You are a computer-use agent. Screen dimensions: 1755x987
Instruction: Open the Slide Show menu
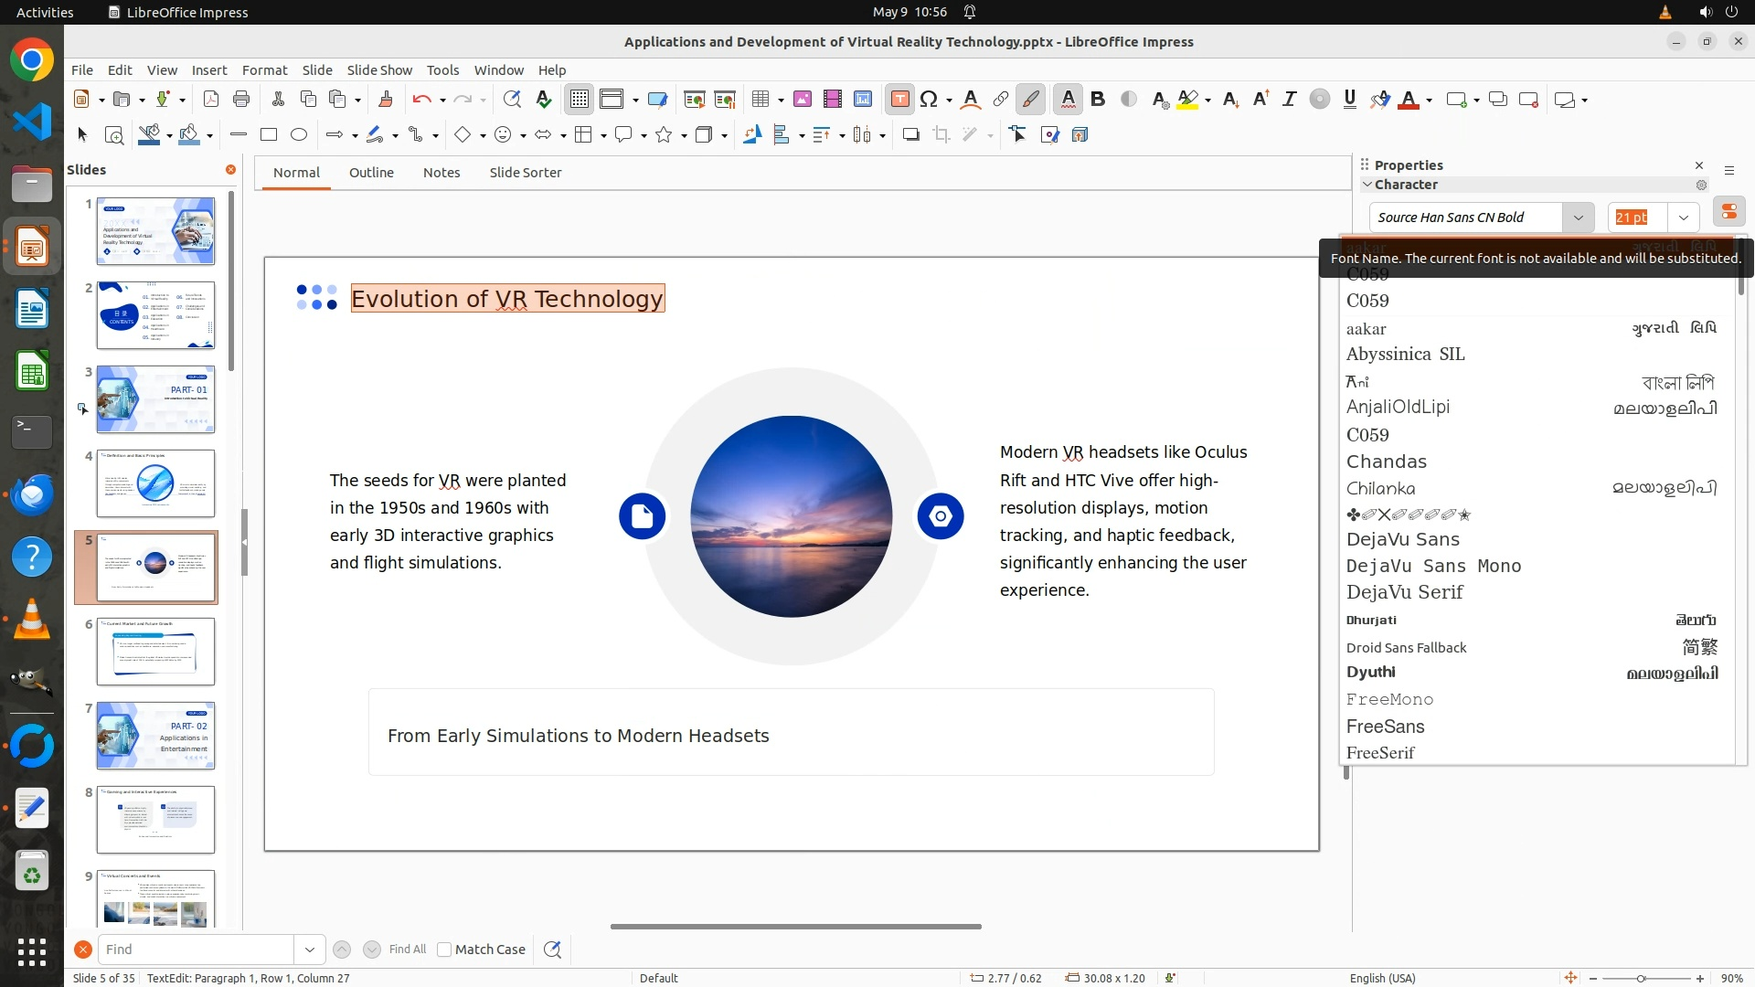[x=378, y=70]
